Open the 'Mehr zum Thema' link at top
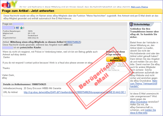The height and width of the screenshot is (116, 163). [139, 7]
